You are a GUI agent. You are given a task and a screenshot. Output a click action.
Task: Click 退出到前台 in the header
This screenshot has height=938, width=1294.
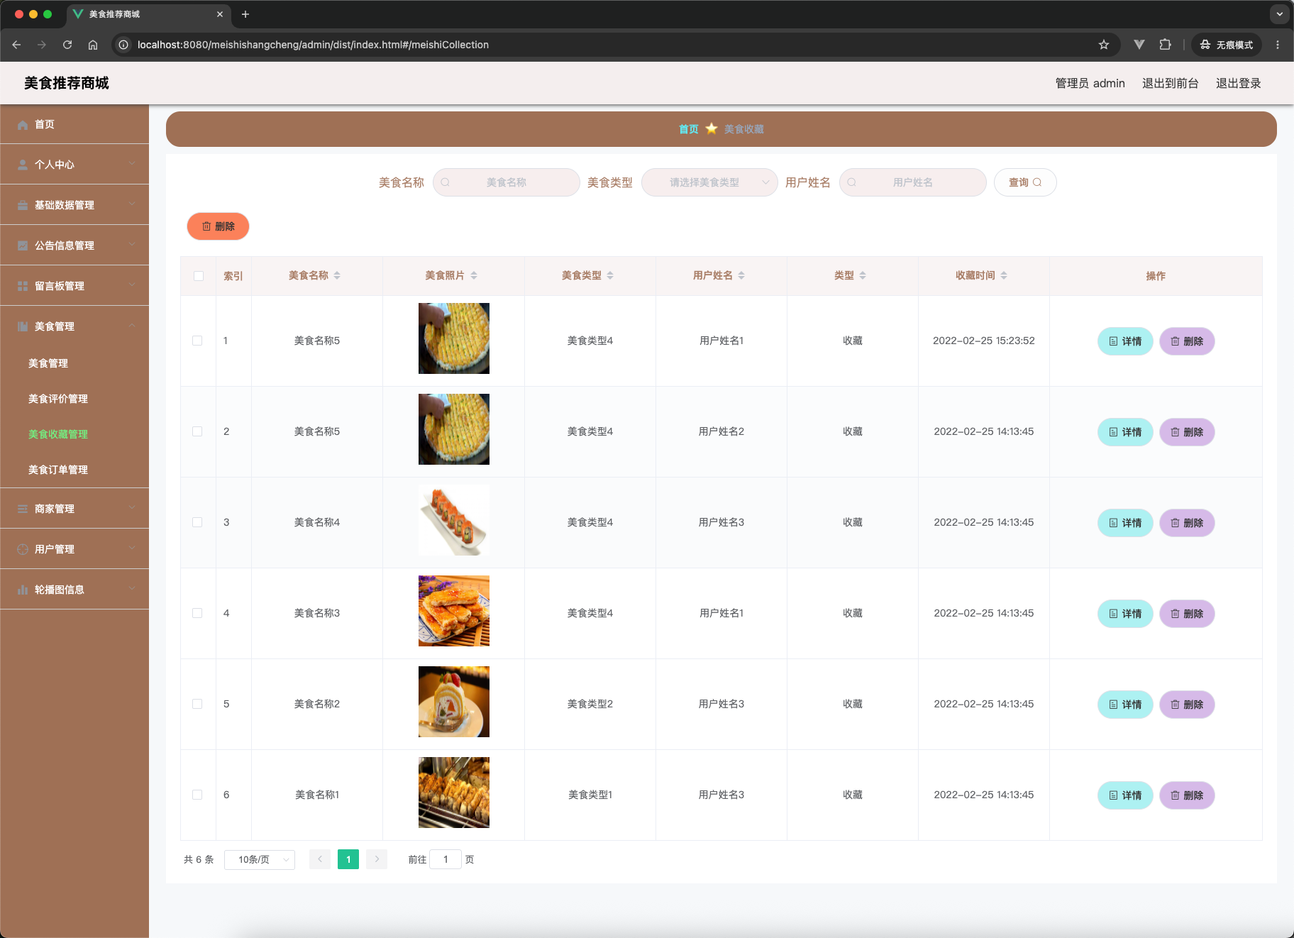[1171, 83]
